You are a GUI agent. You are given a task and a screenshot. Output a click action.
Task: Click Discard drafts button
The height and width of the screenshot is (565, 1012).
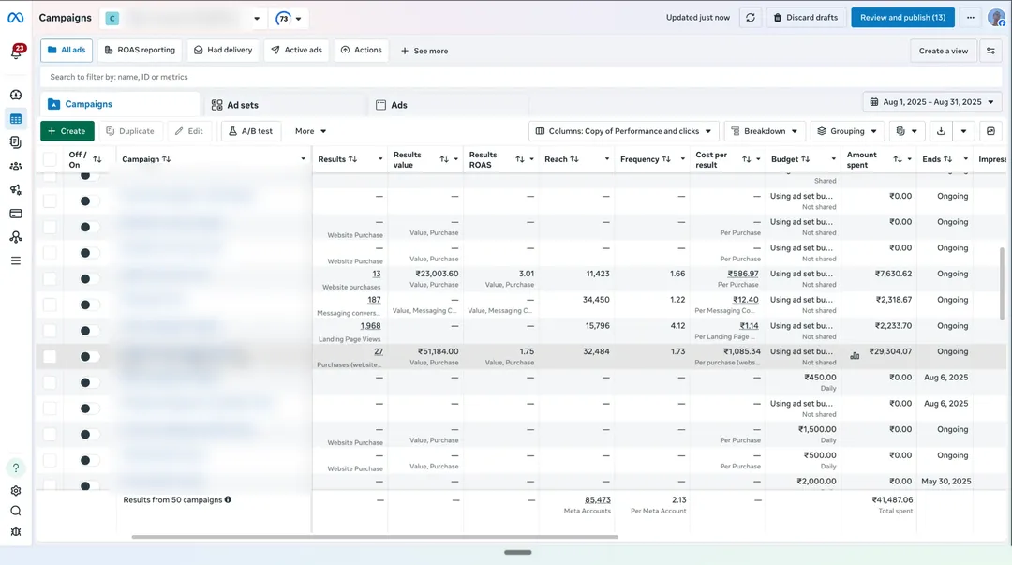(806, 18)
